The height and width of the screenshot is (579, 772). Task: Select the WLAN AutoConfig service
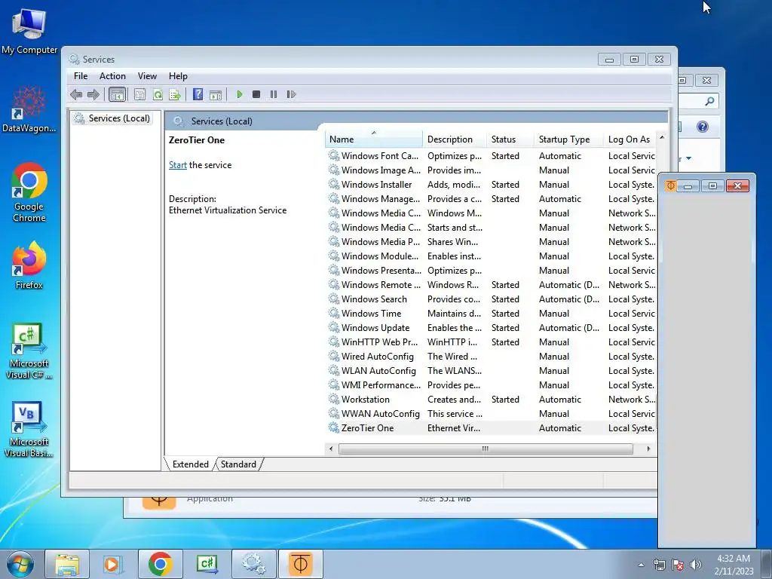(491, 371)
